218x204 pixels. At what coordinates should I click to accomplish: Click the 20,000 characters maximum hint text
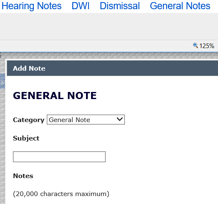61,194
